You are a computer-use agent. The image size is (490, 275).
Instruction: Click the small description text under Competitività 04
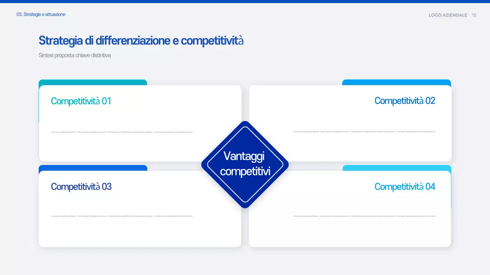coord(364,216)
